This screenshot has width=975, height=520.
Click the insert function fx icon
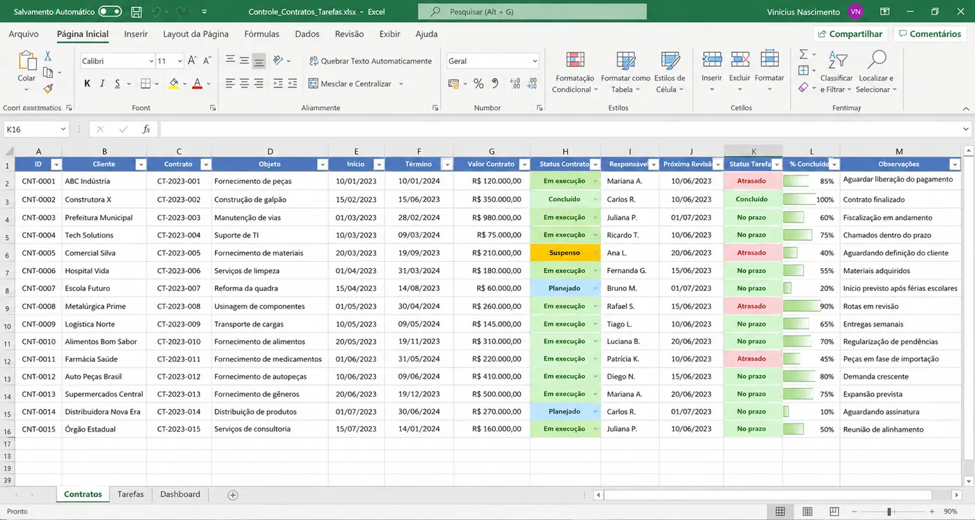(x=146, y=129)
